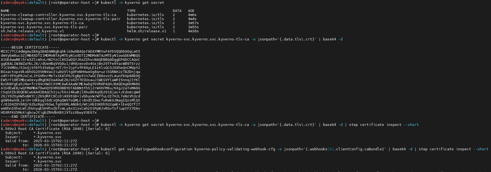Viewport: 491px width, 172px height.
Task: Click the jsonpath '{.webhooks[0].clientConfig.caBundle}' argument
Action: coord(335,149)
